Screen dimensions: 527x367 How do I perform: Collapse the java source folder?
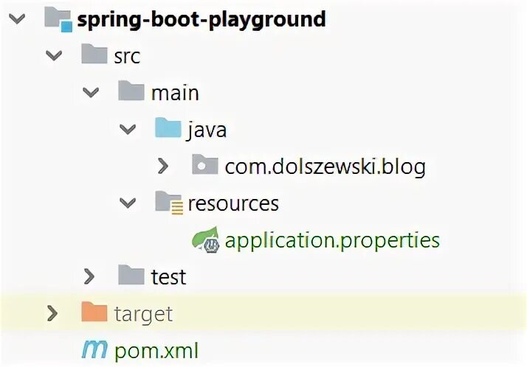[127, 129]
